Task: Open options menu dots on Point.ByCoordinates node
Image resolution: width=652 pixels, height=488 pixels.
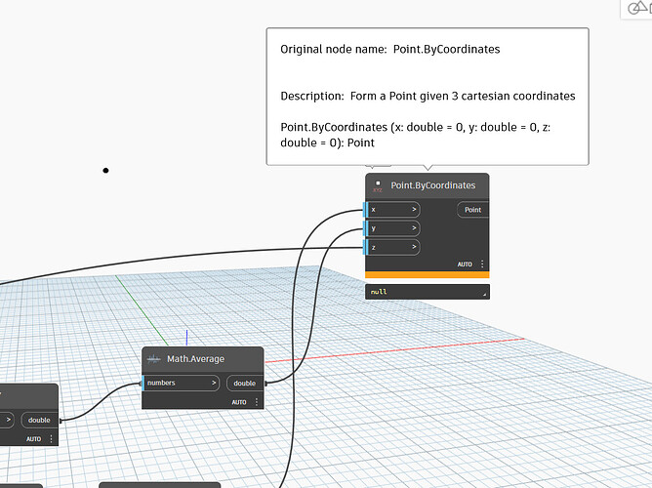Action: 482,264
